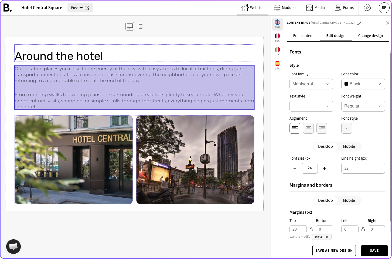
Task: Open the chat support bubble
Action: (13, 247)
